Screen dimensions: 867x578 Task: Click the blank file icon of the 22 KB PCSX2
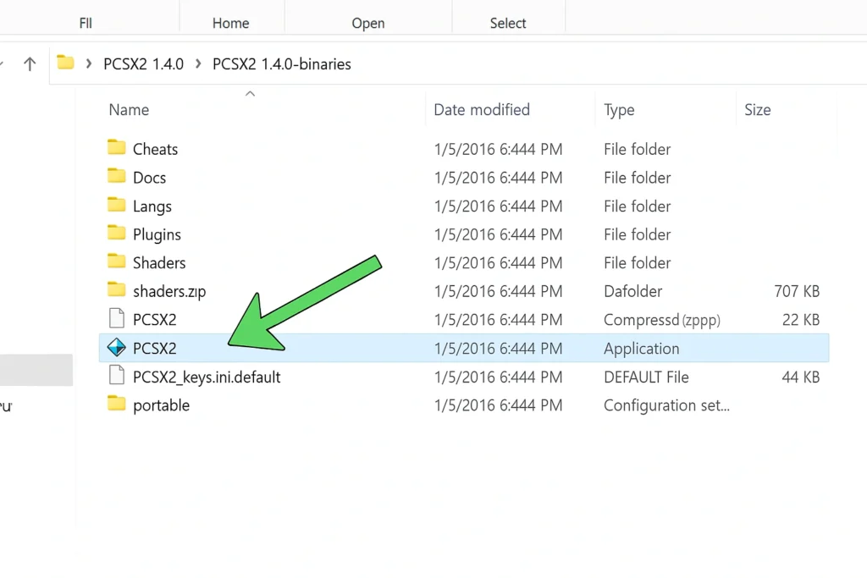coord(117,318)
